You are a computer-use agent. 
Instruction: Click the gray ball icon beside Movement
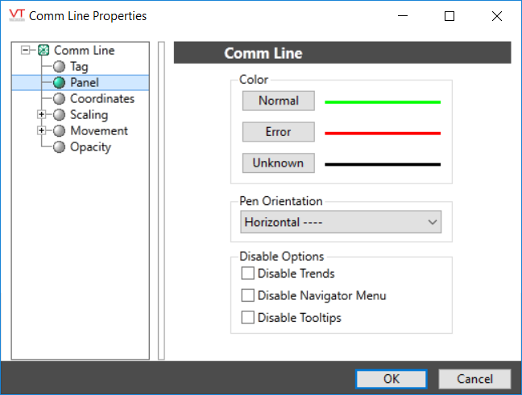(60, 131)
